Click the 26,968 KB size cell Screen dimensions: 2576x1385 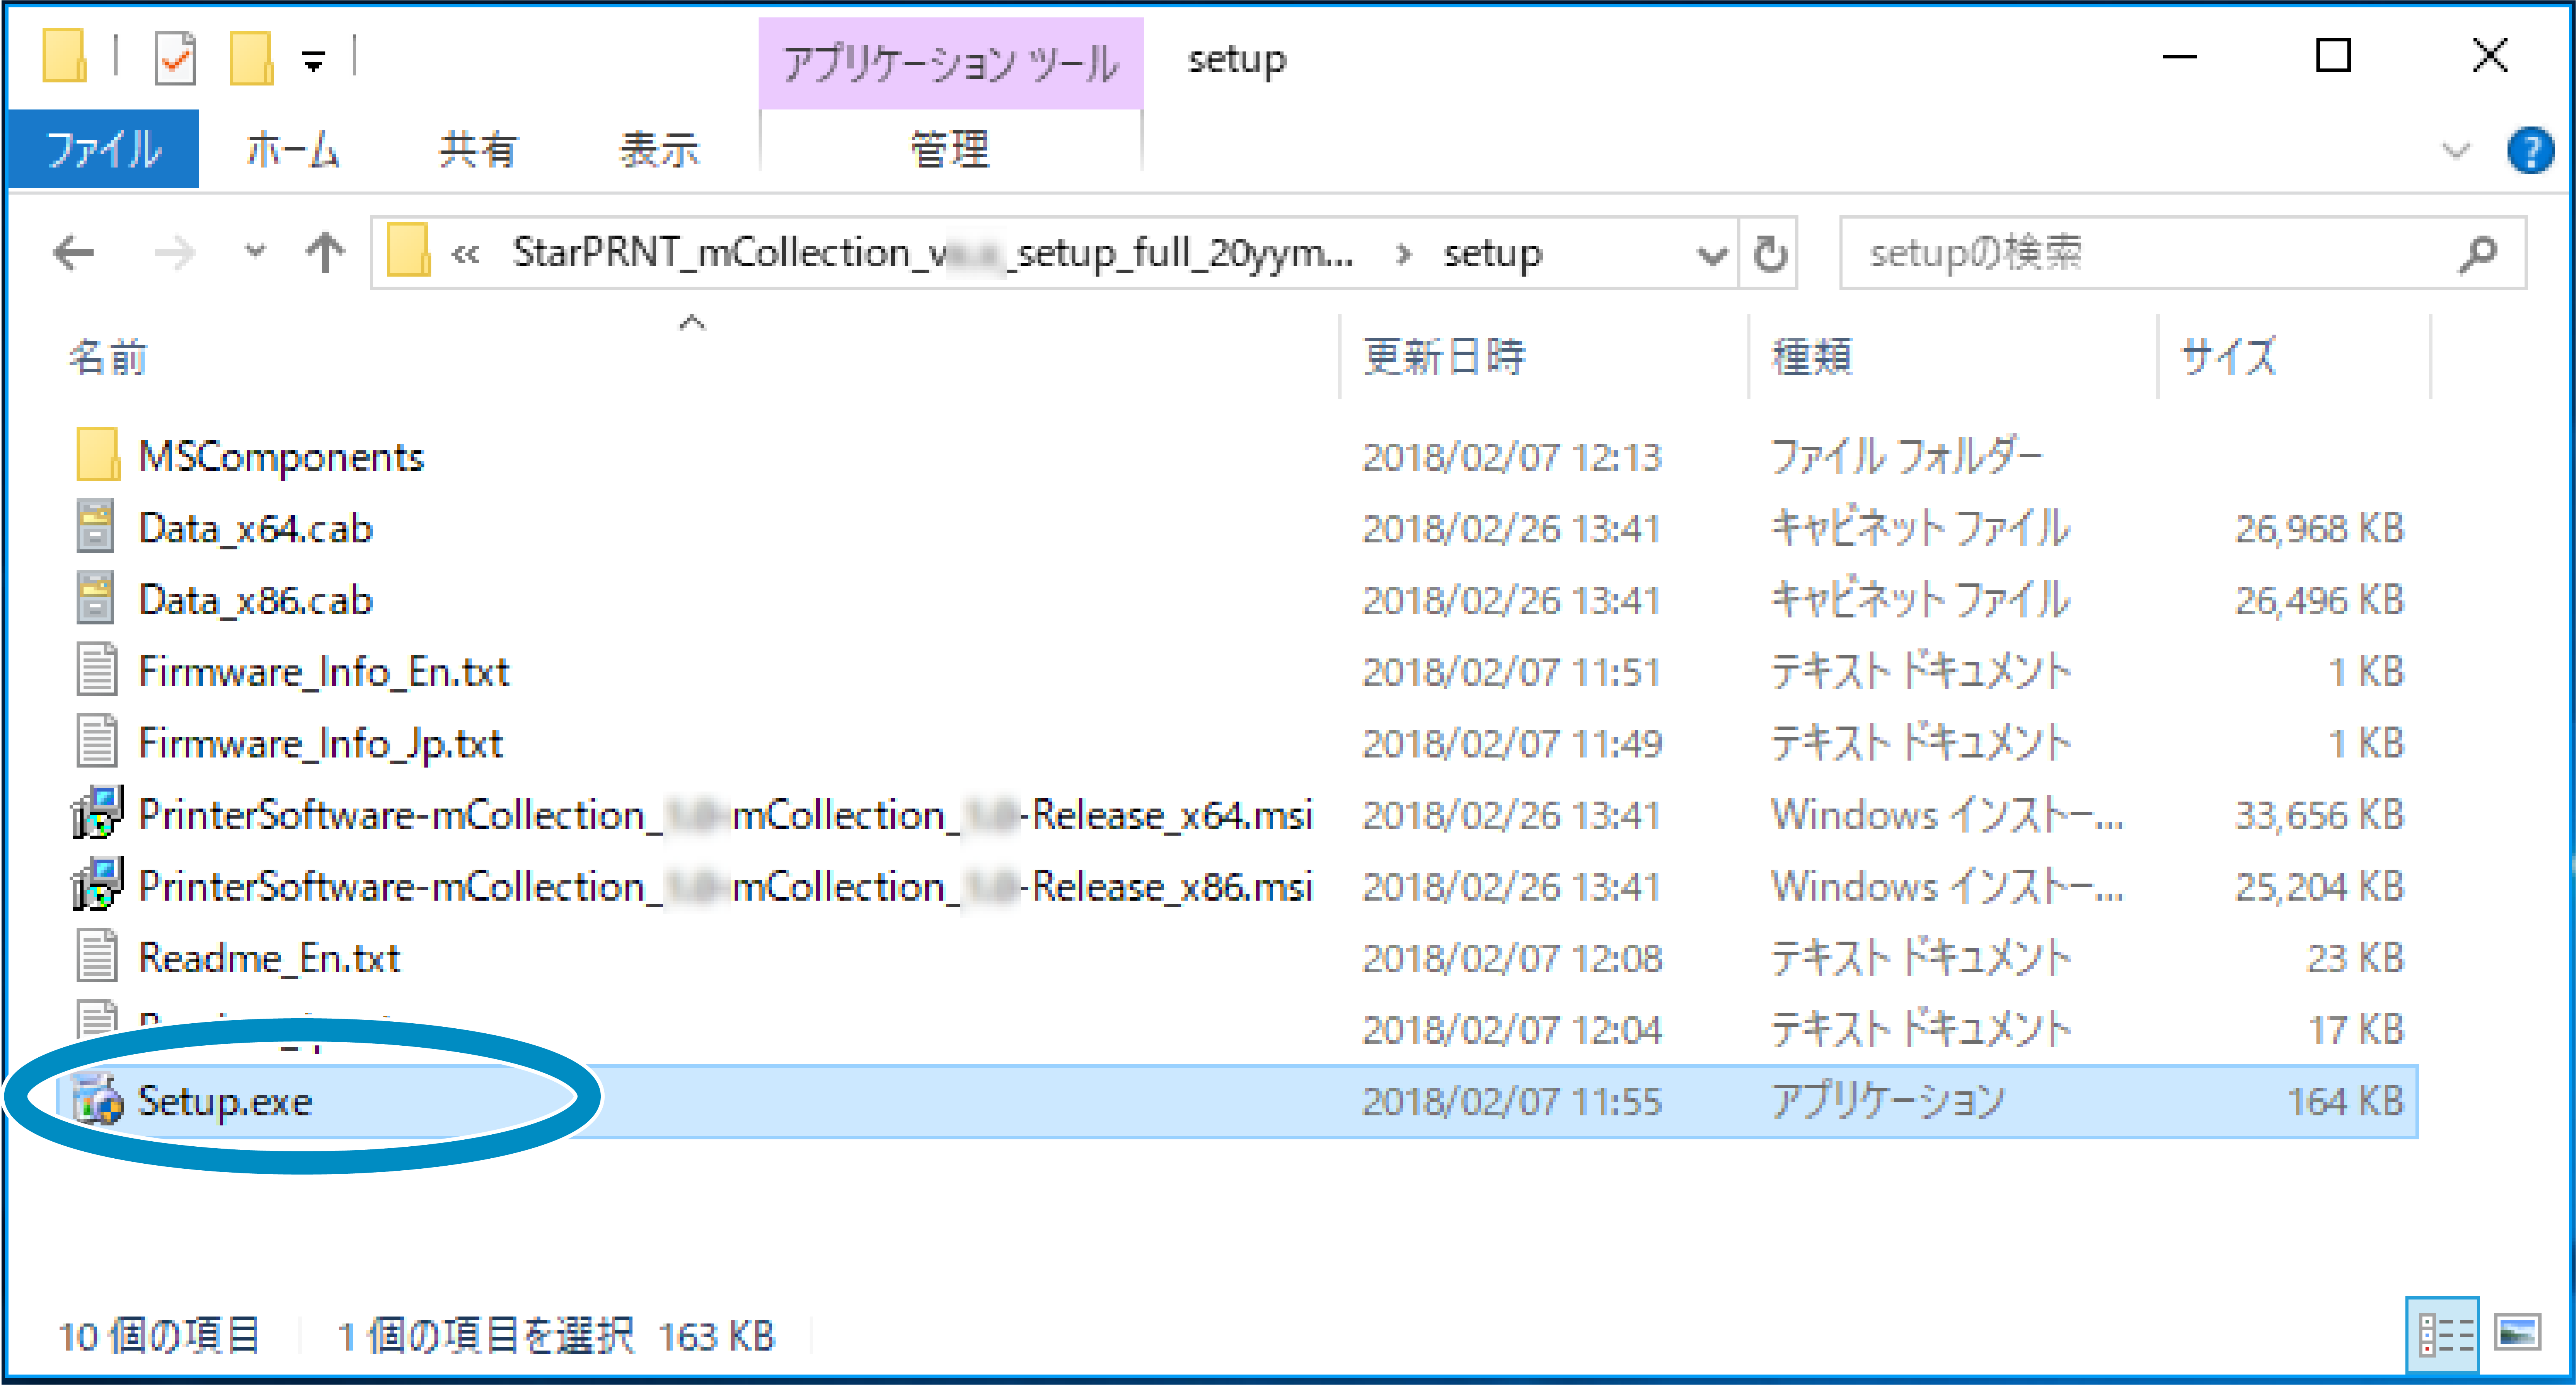(2319, 529)
